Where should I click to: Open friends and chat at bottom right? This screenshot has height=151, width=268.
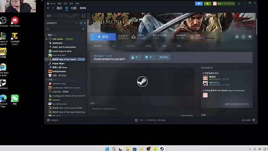pyautogui.click(x=248, y=120)
